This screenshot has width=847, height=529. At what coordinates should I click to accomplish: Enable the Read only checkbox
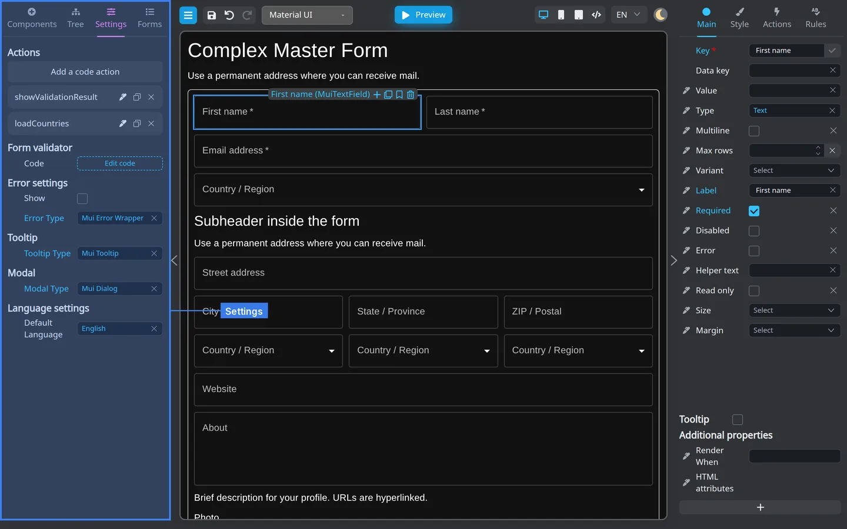point(754,291)
